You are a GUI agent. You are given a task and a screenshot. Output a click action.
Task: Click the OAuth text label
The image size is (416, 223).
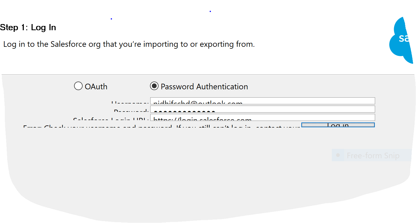(96, 87)
